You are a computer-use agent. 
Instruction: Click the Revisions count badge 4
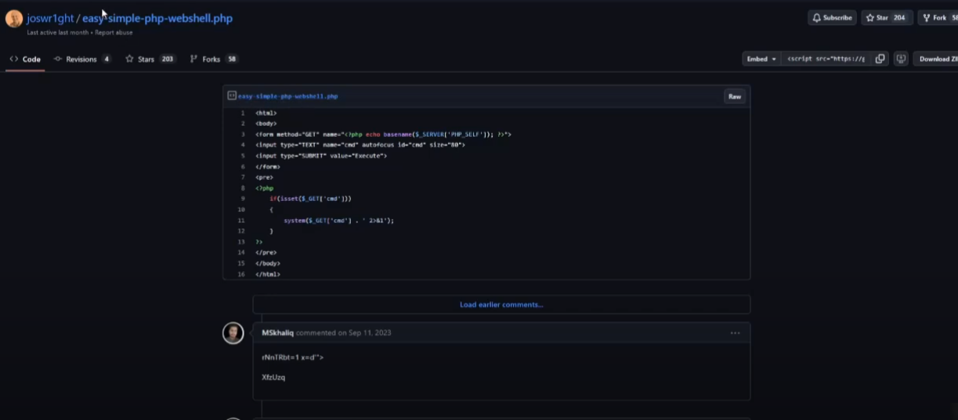[107, 59]
